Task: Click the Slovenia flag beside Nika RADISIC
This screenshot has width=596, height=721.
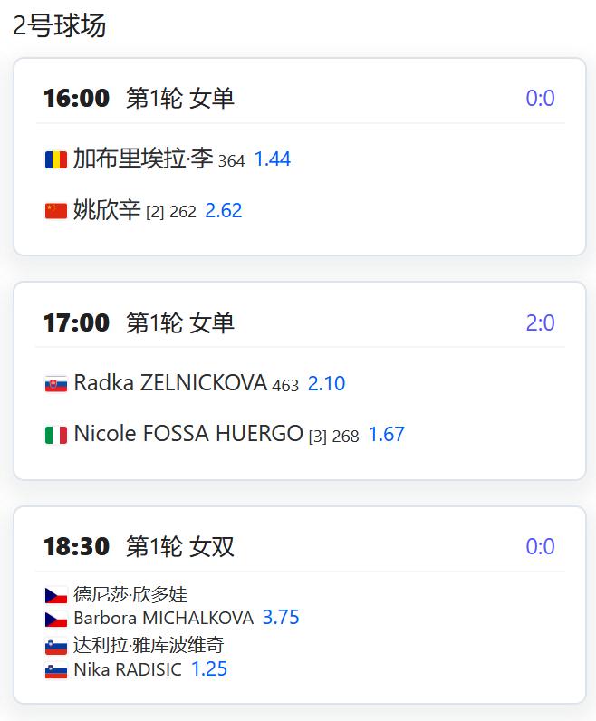Action: coord(56,671)
